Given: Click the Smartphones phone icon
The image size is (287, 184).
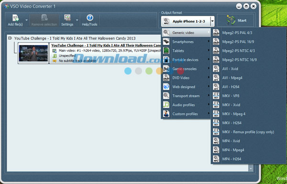Looking at the screenshot, I should click(166, 42).
